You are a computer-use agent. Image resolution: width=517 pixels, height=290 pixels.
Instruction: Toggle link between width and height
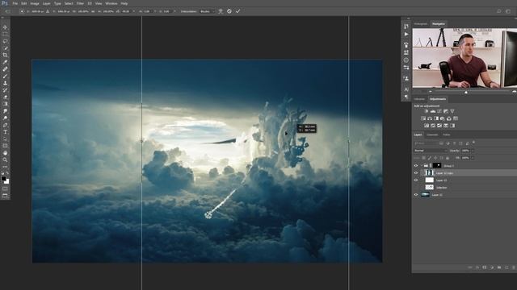[x=93, y=11]
